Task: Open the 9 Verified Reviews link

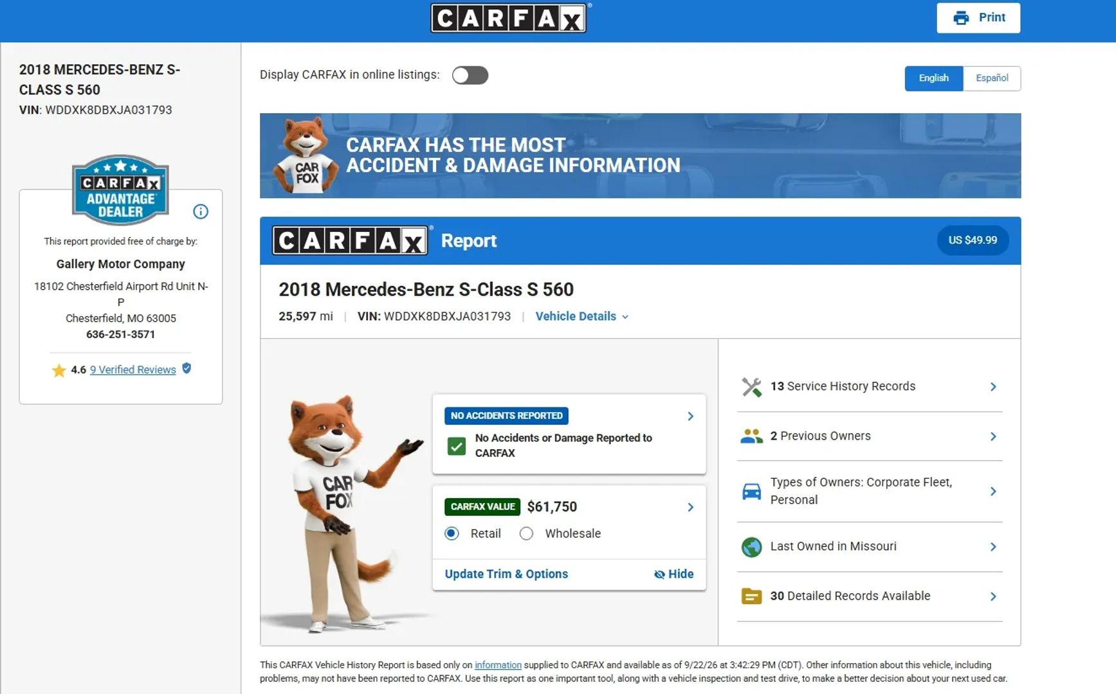Action: point(133,369)
